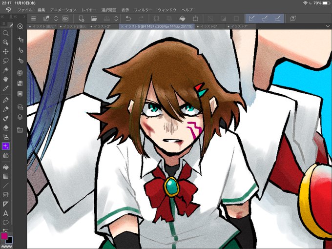Select the Eraser tool
This screenshot has height=249, width=332.
tap(5, 128)
